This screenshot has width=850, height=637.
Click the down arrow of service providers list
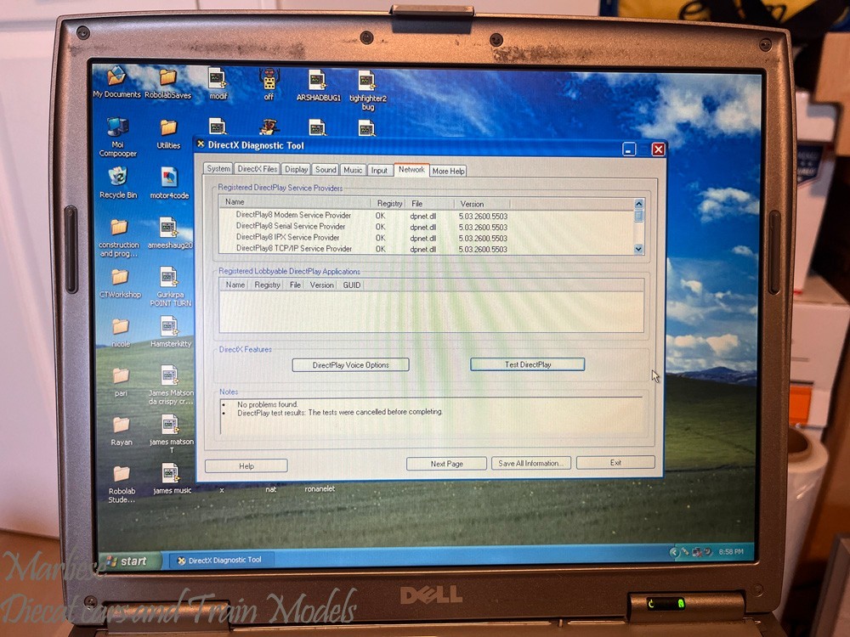(638, 249)
